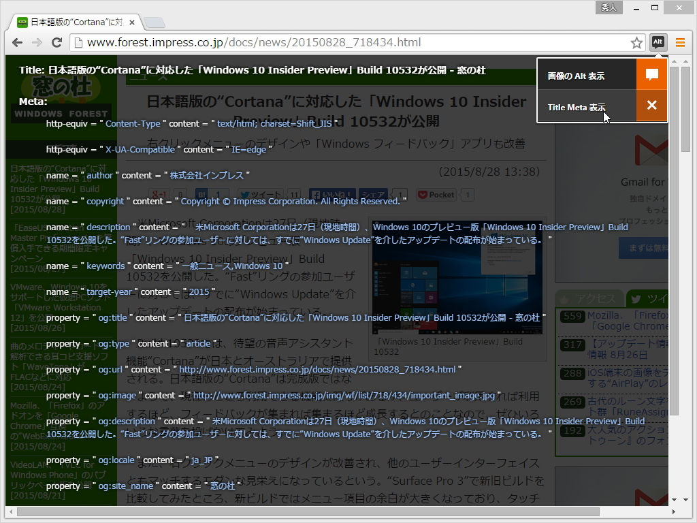Maximize the Chrome window
The width and height of the screenshot is (697, 523).
[654, 7]
